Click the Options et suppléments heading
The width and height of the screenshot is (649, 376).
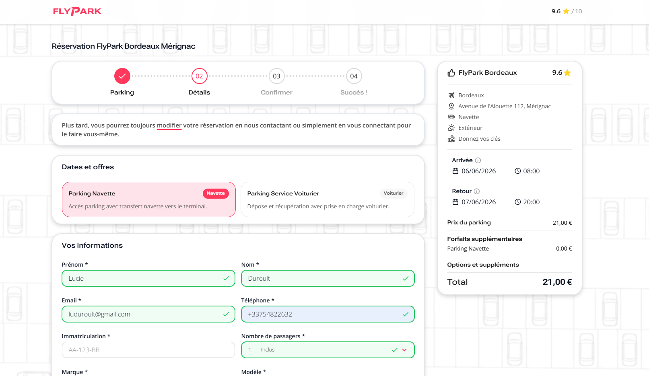click(x=483, y=265)
